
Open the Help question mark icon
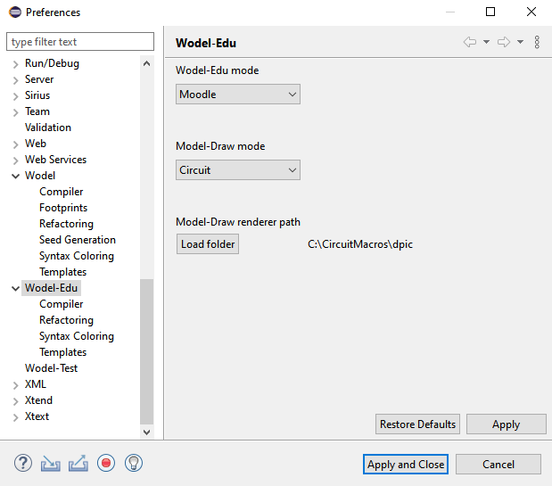[x=23, y=463]
